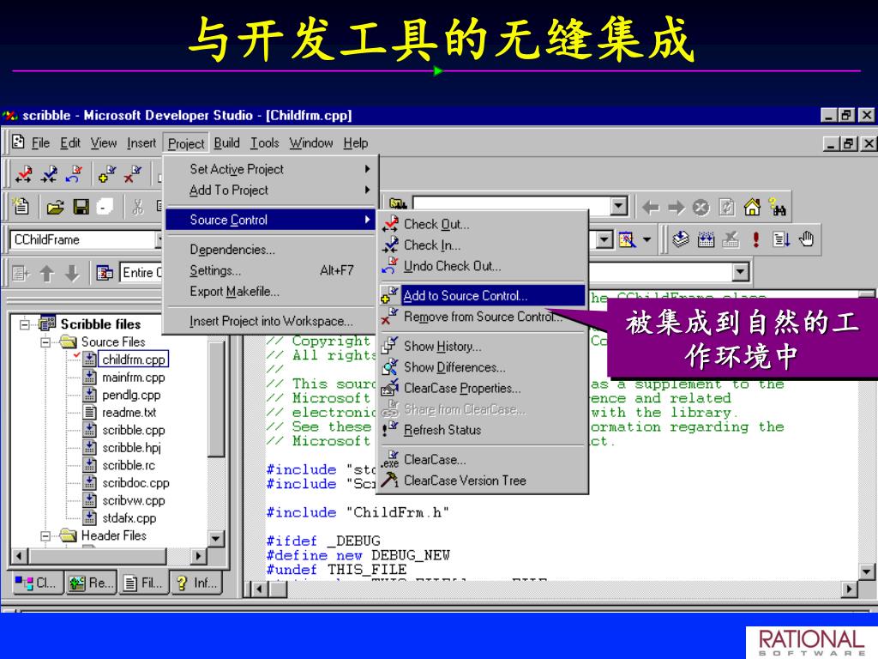Click the Check Out toolbar icon
Viewport: 878px width, 659px height.
point(23,174)
